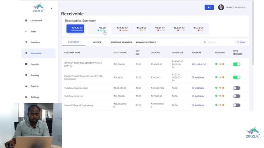Open the Dashboard icon in sidebar

[26, 21]
